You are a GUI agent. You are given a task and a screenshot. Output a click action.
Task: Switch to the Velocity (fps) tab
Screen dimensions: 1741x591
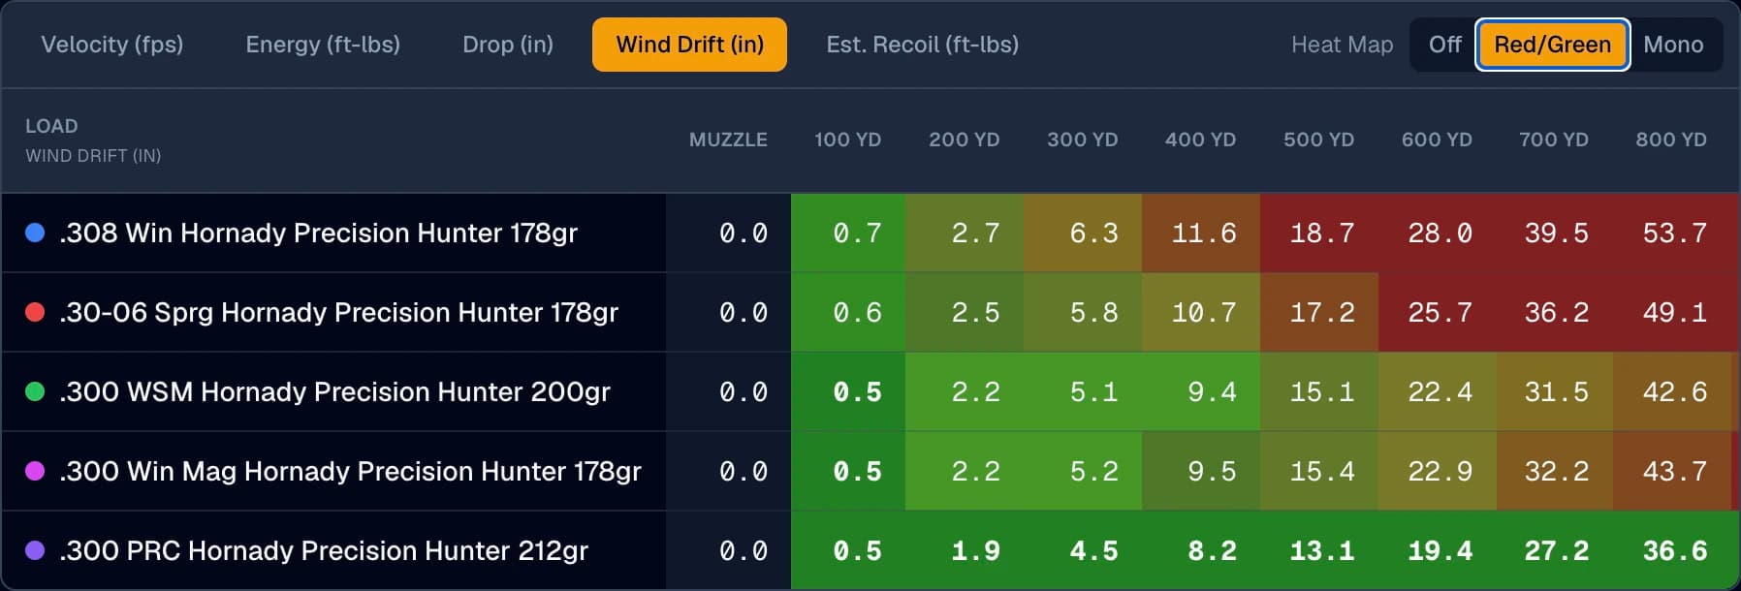pos(112,45)
